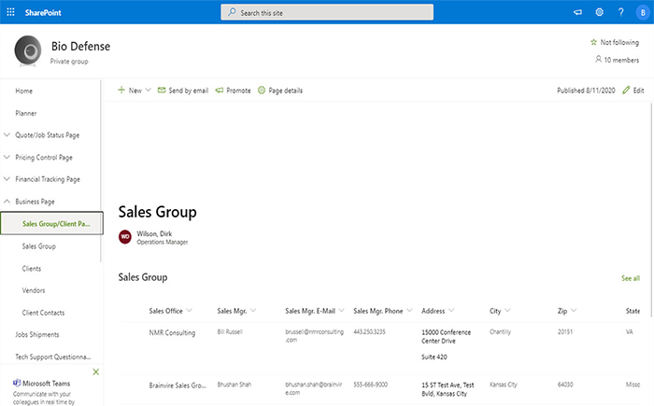Image resolution: width=654 pixels, height=406 pixels.
Task: Open Zip column dropdown
Action: click(x=574, y=310)
